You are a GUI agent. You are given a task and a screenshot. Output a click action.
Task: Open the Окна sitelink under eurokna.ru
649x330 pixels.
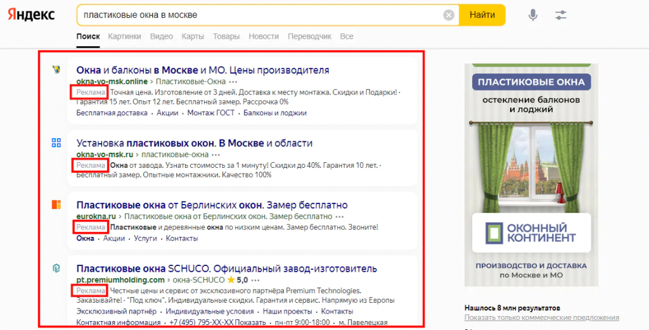[86, 238]
